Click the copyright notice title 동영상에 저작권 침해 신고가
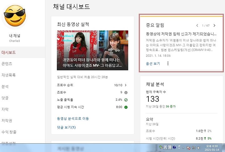Image resolution: width=225 pixels, height=152 pixels. (181, 34)
